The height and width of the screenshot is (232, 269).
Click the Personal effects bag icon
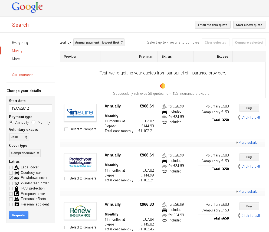(x=17, y=199)
